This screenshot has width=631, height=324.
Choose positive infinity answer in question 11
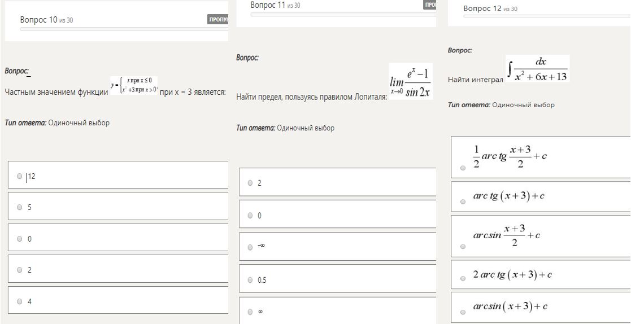251,312
